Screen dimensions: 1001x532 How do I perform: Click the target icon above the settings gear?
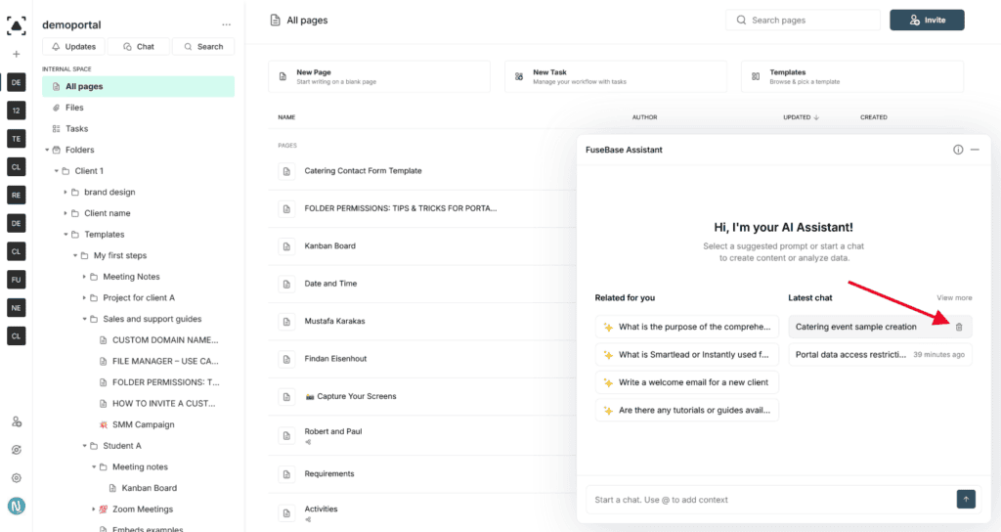point(17,450)
